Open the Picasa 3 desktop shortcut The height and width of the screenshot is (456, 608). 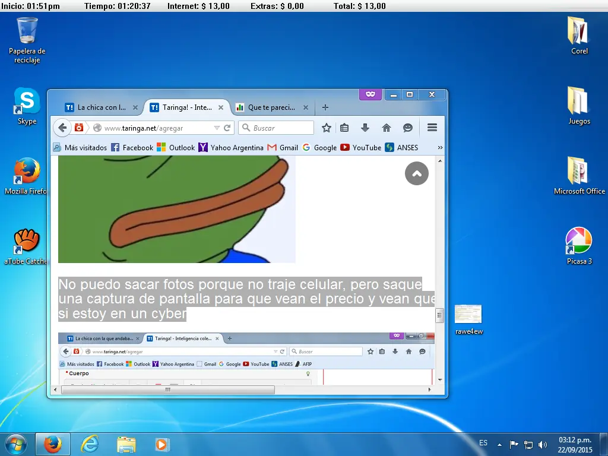[x=579, y=245]
